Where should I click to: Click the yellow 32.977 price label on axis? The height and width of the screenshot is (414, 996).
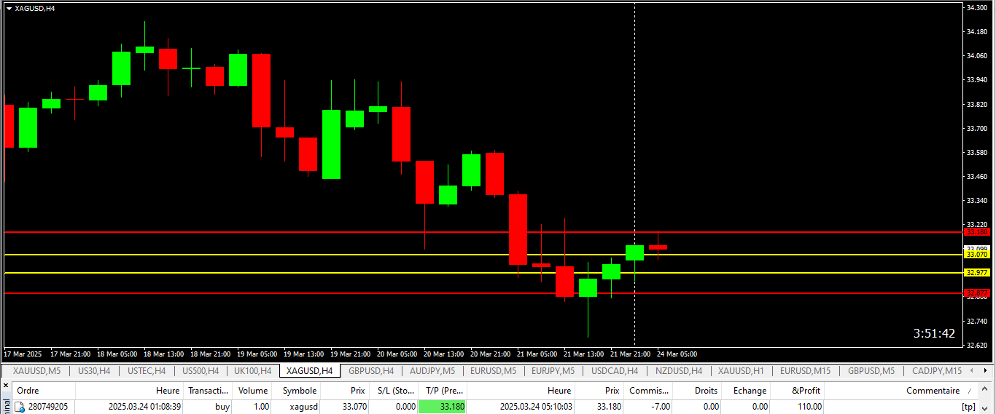pos(977,273)
